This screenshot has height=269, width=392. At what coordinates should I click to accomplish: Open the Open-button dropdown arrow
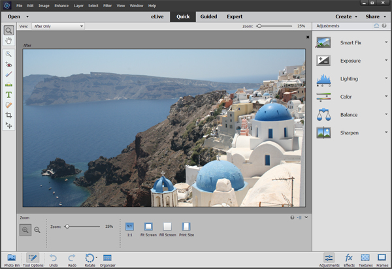tap(27, 17)
